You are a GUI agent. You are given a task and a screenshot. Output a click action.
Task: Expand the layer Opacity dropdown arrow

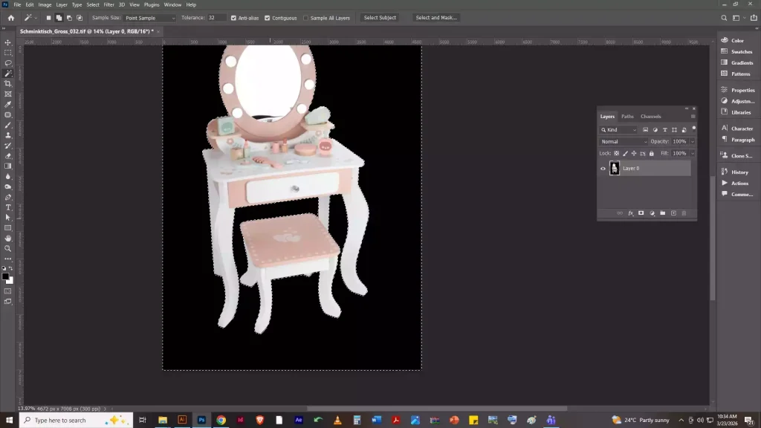coord(693,142)
